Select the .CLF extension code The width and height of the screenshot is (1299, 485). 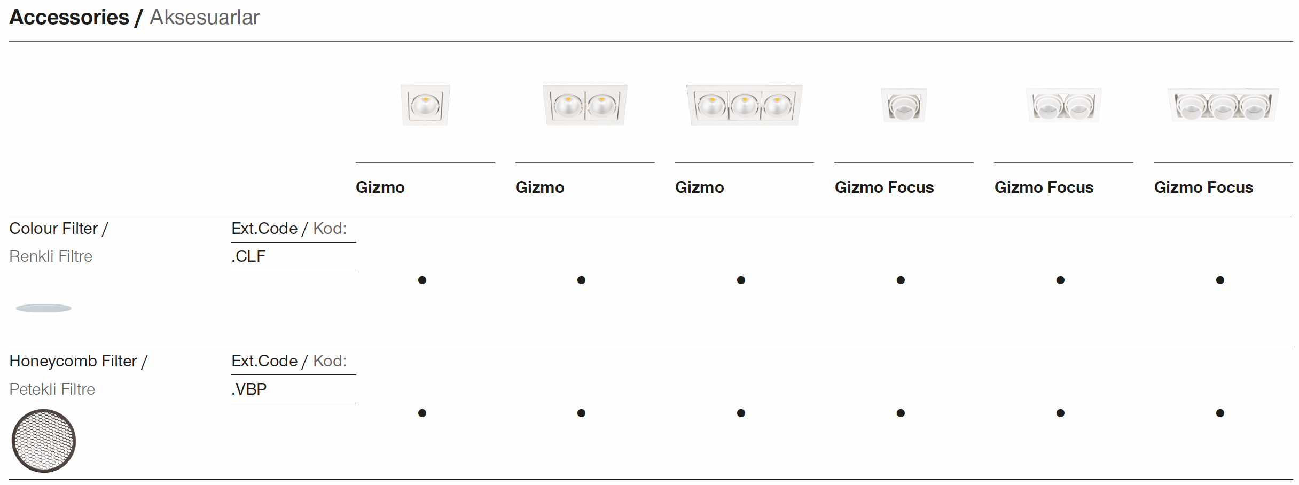(x=249, y=256)
